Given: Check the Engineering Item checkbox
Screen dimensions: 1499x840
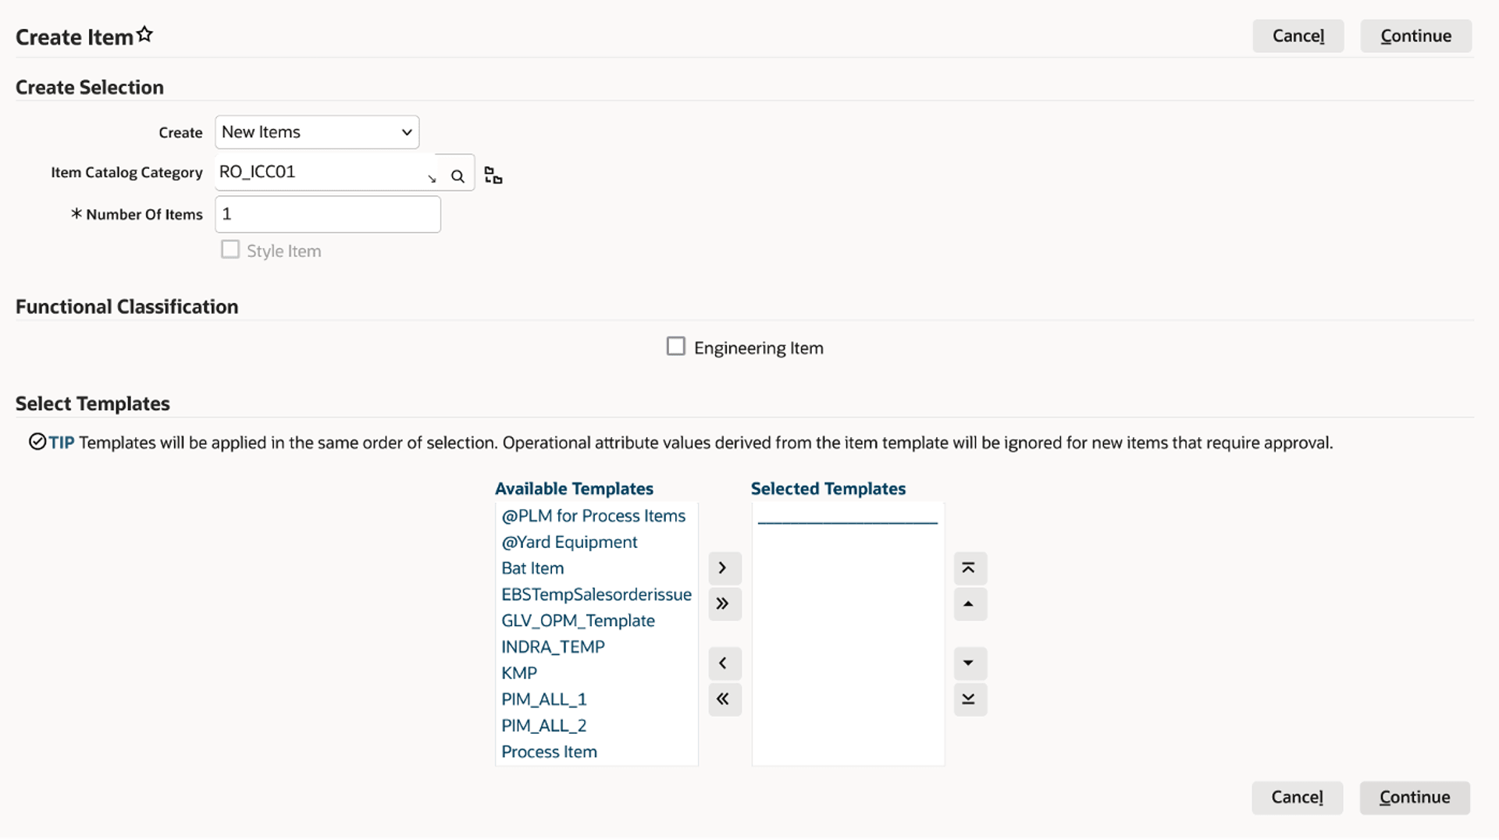Looking at the screenshot, I should (675, 346).
